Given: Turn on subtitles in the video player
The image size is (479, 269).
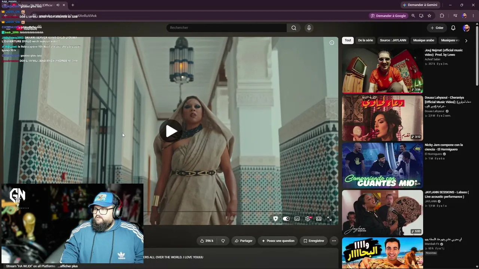Looking at the screenshot, I should pyautogui.click(x=297, y=219).
